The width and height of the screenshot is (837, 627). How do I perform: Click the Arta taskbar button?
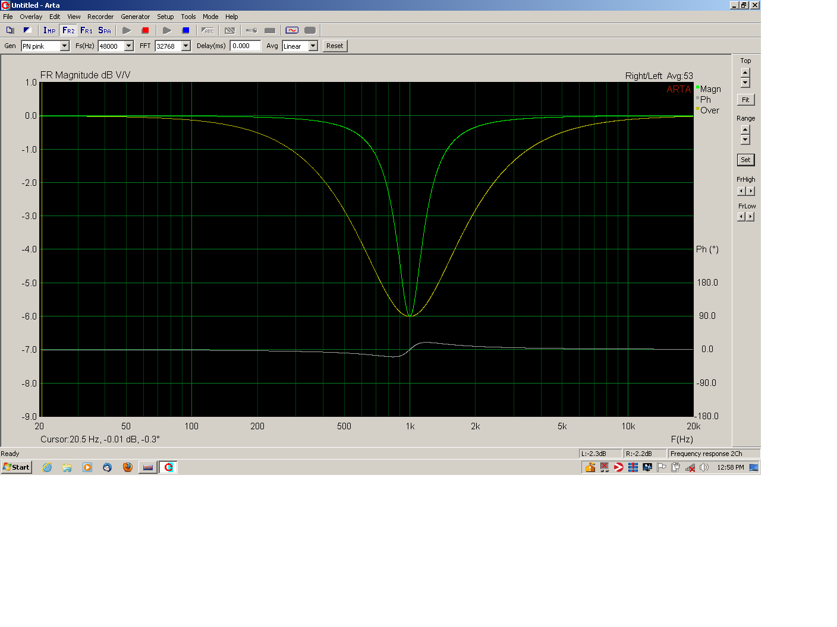(168, 467)
